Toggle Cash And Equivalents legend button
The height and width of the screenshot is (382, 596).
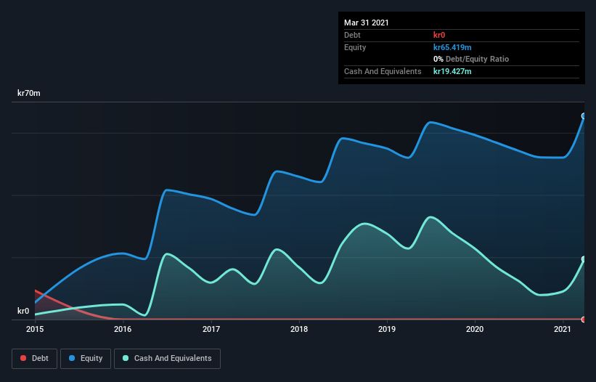tap(167, 359)
